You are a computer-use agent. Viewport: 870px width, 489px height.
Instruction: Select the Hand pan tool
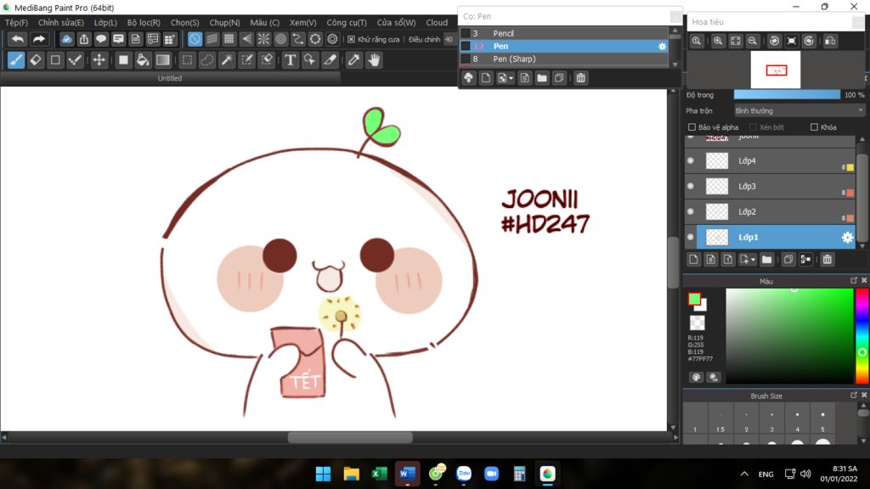374,60
